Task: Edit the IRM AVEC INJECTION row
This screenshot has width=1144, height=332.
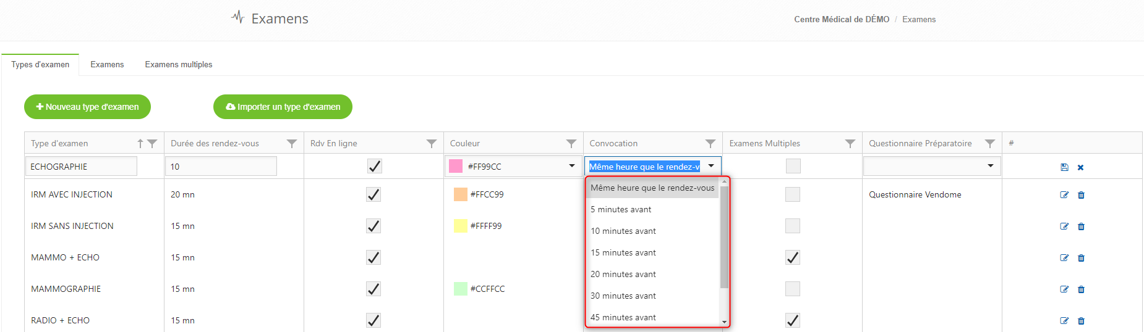Action: (1064, 195)
